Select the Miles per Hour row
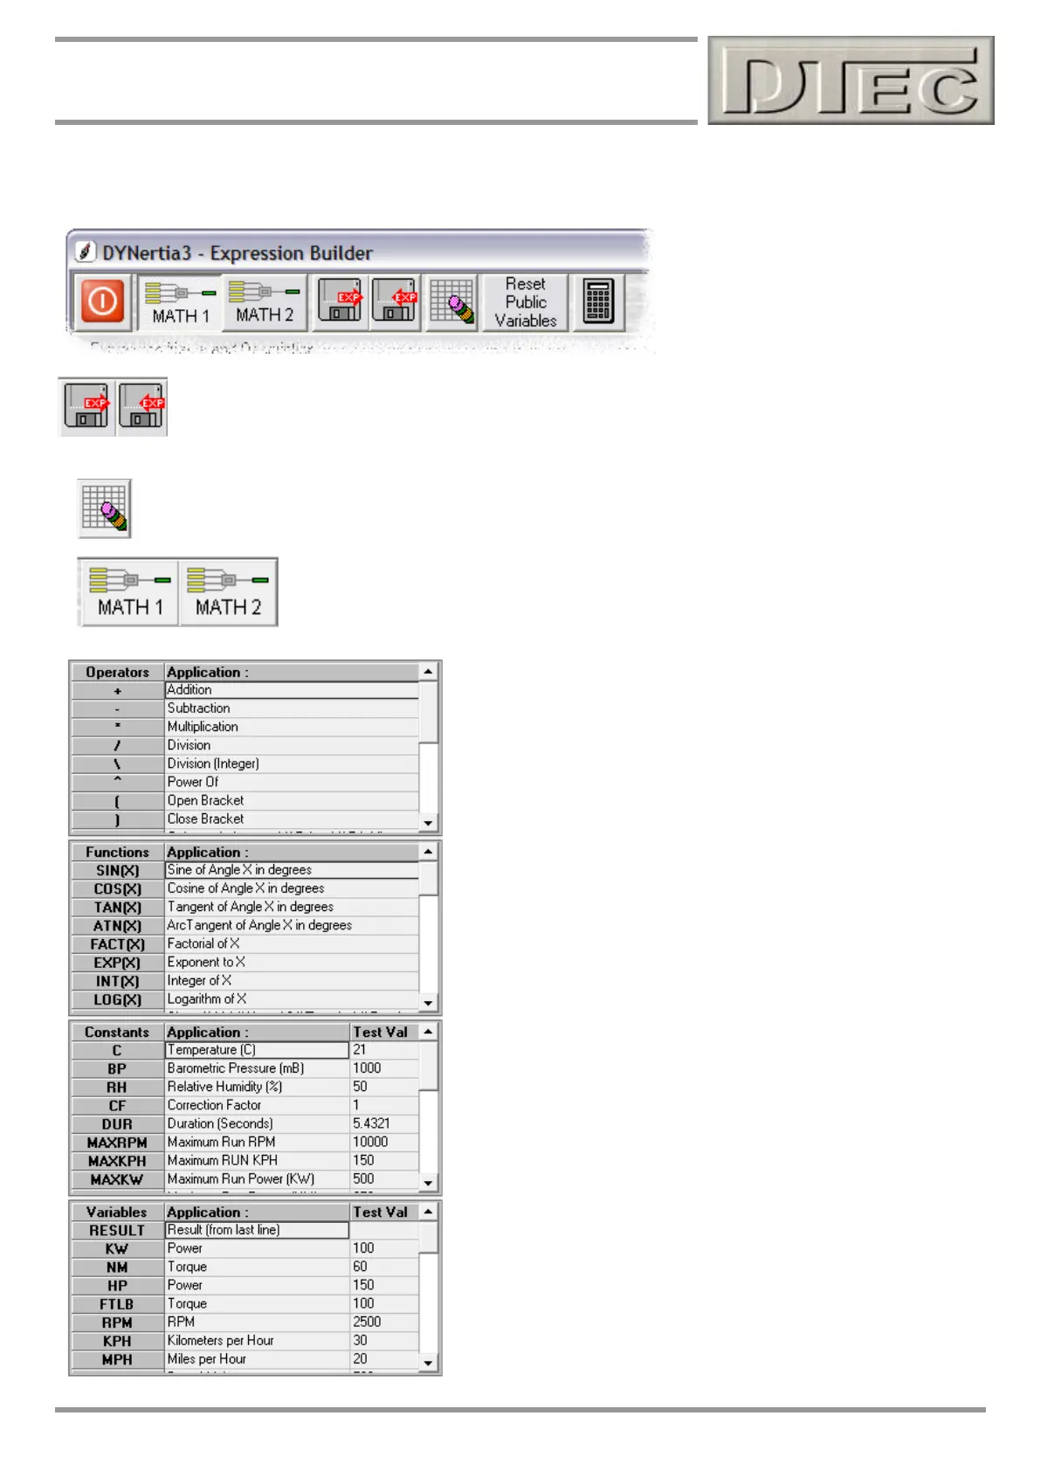The width and height of the screenshot is (1040, 1471). [245, 1359]
